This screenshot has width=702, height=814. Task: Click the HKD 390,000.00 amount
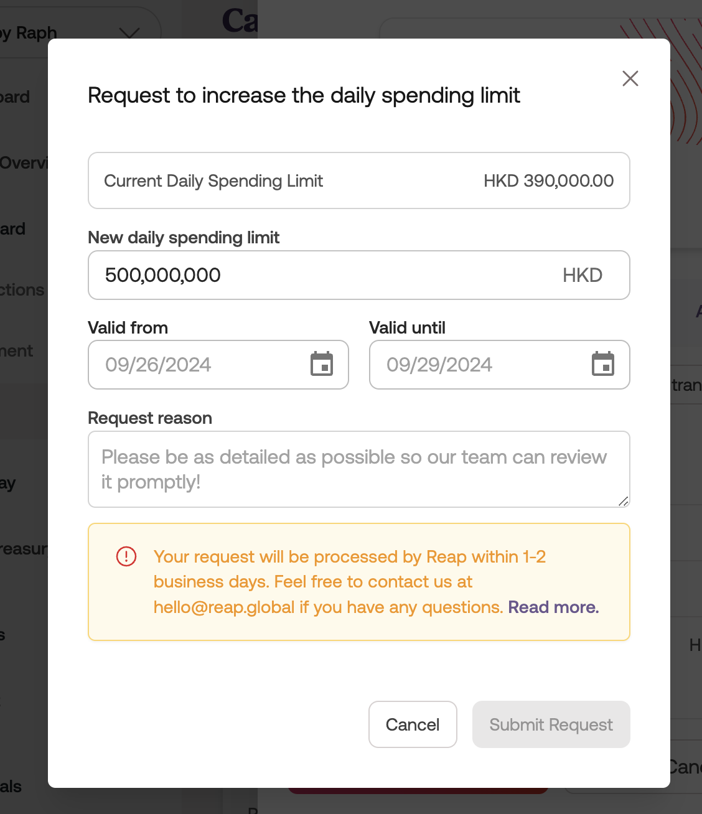pos(548,181)
